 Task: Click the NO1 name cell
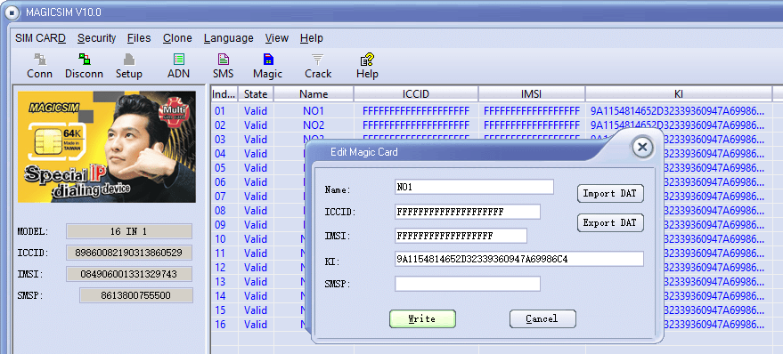[314, 110]
